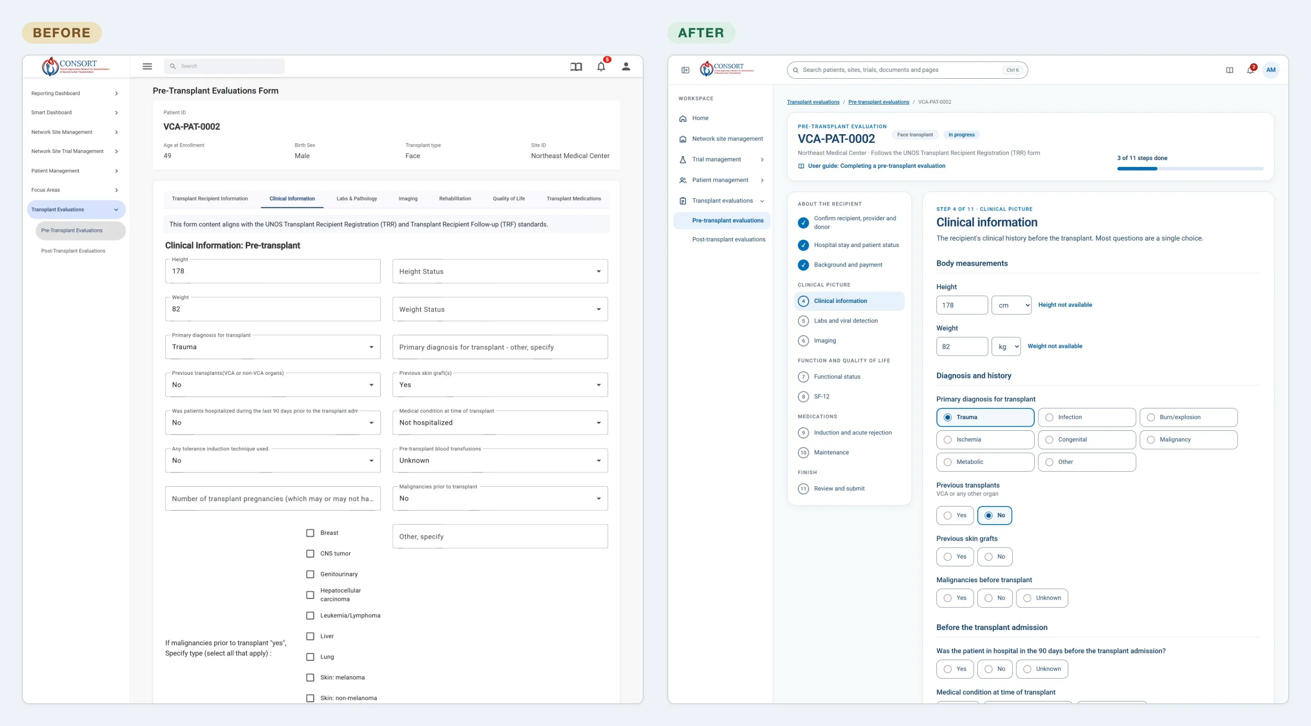1311x726 pixels.
Task: Click the Home icon in Workspace sidebar
Action: (683, 118)
